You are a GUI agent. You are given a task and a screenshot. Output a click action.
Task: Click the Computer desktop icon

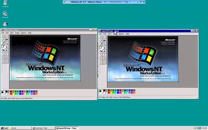[5, 4]
